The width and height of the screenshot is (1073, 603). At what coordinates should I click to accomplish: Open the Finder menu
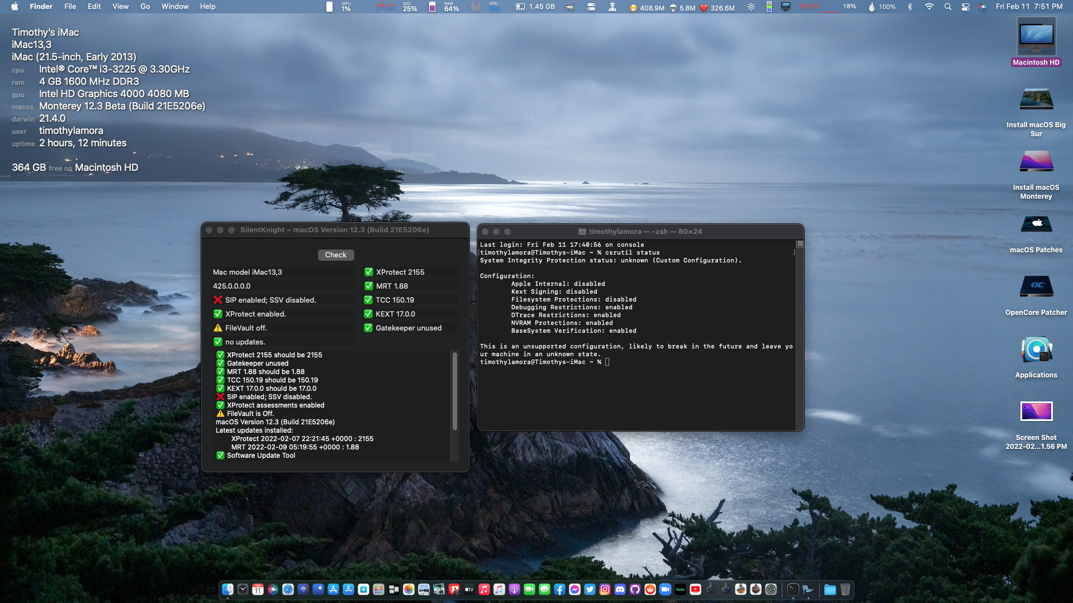tap(41, 7)
